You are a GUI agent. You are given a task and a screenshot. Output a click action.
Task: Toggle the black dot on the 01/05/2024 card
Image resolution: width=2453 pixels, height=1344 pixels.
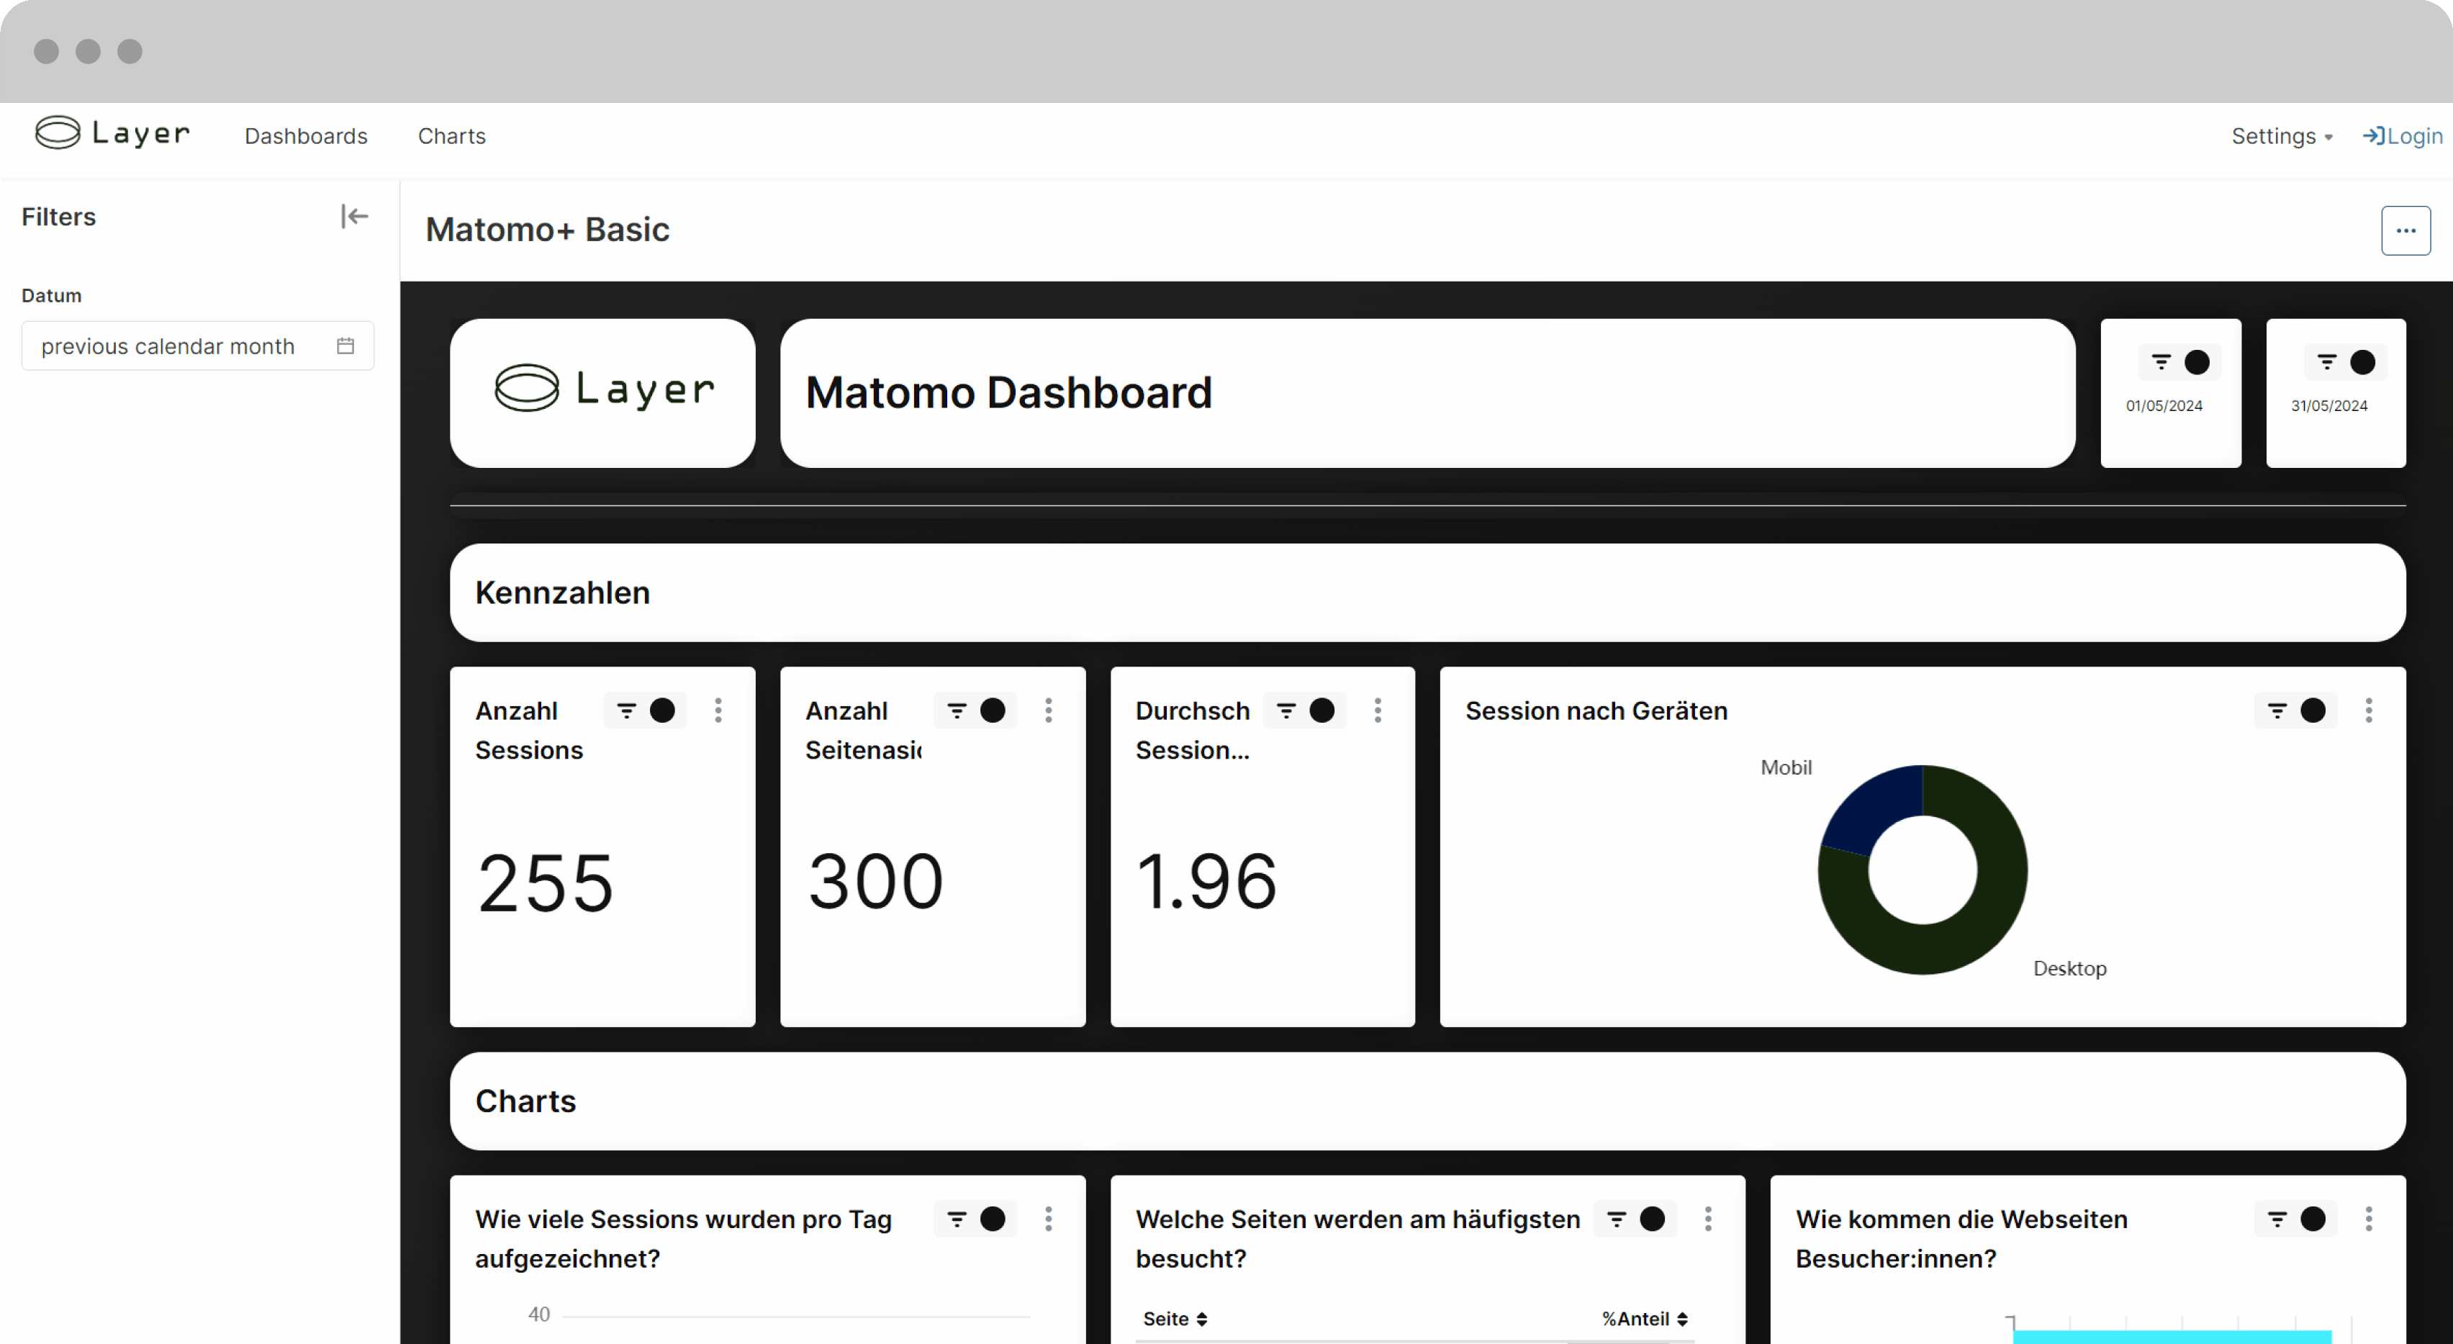[2197, 362]
